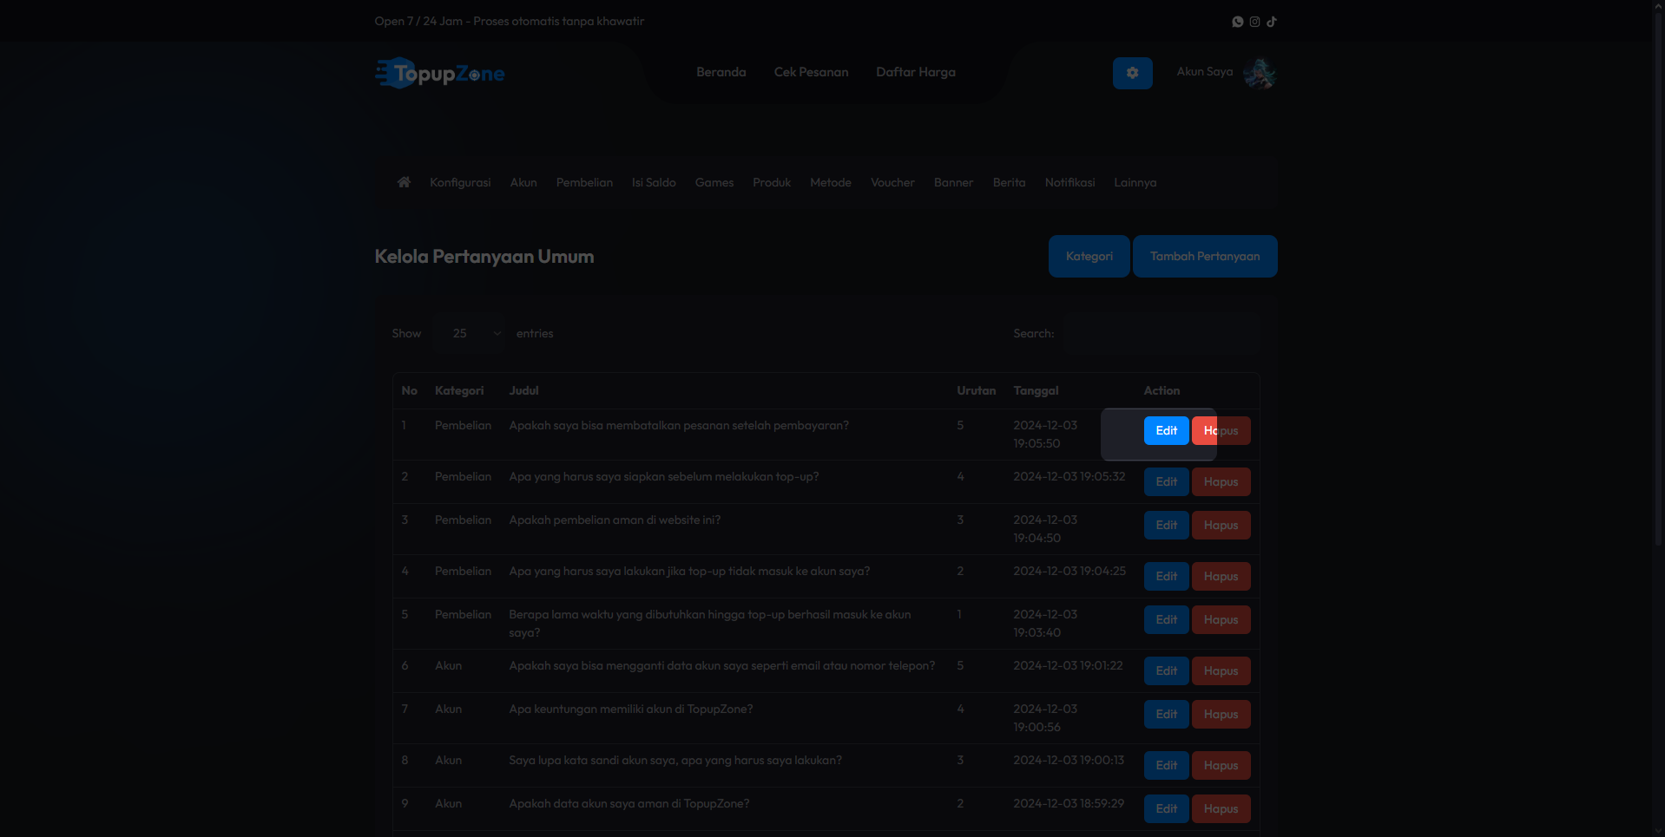Open the Games admin menu

[714, 182]
